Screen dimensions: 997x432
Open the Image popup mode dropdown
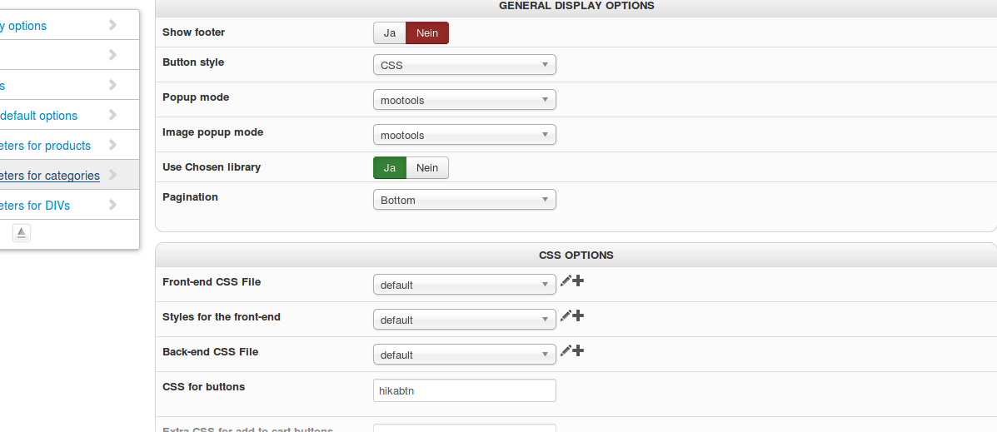(464, 135)
